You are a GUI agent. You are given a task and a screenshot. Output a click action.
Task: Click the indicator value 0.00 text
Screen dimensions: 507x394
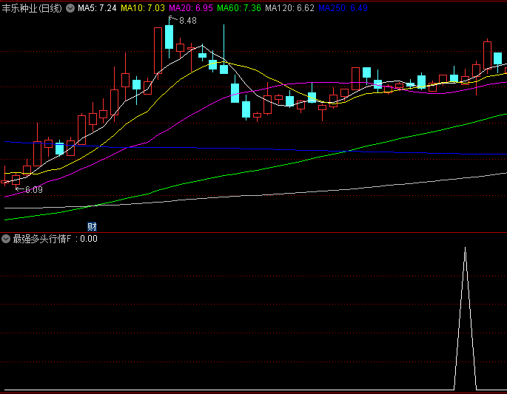tap(89, 239)
